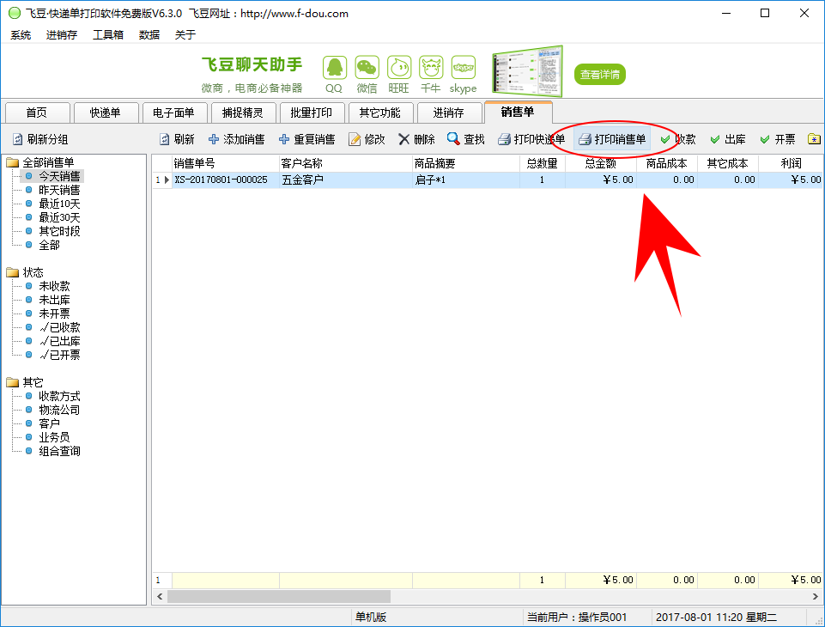Select 未开票 status filter
Screen dimensions: 825x627
(x=54, y=313)
